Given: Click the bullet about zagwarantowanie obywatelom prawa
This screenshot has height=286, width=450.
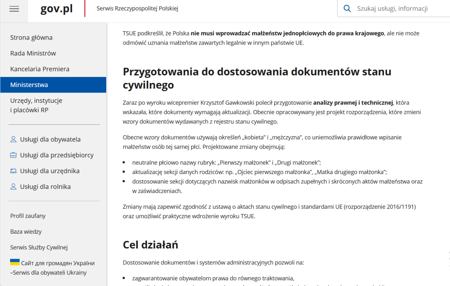Looking at the screenshot, I should [x=213, y=279].
